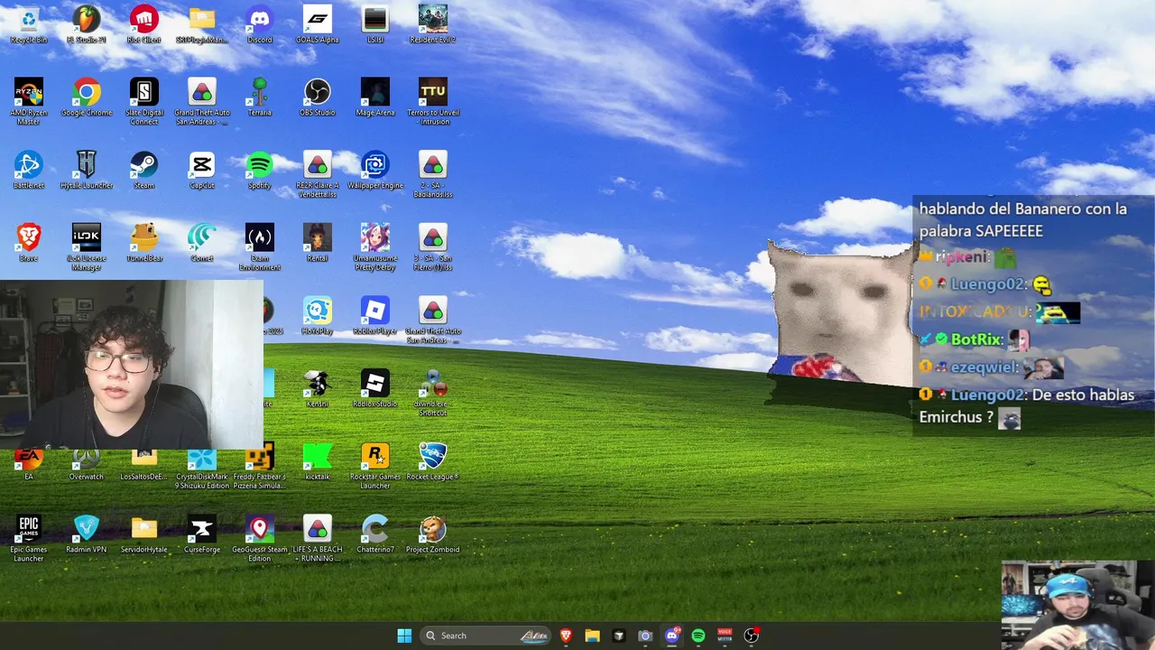Open the CapCut shortcut
Screen dimensions: 1155x650
click(202, 171)
